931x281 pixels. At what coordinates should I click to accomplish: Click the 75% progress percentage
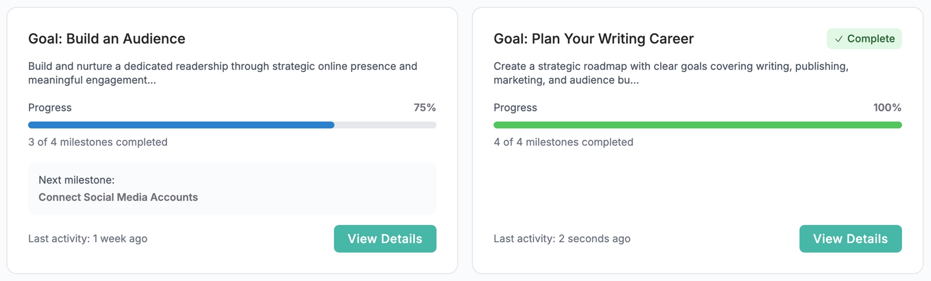click(x=424, y=108)
